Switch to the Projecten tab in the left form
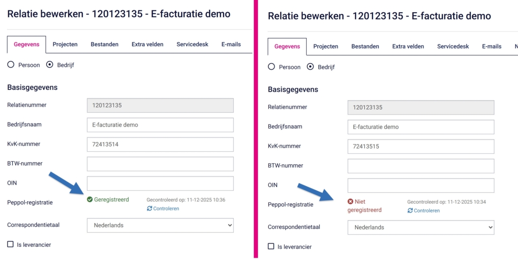This screenshot has width=518, height=259. (65, 44)
